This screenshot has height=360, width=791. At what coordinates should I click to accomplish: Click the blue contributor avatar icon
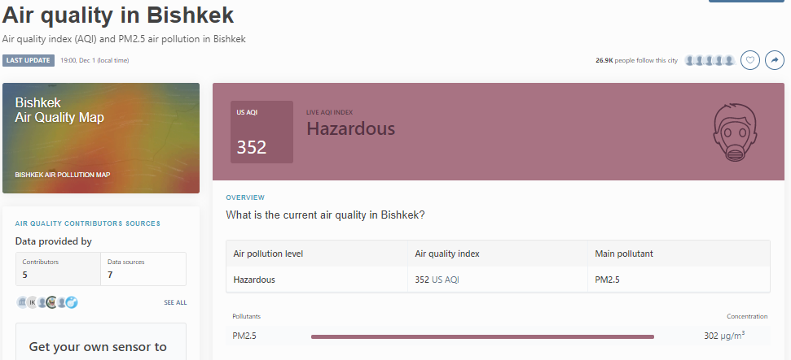(72, 302)
